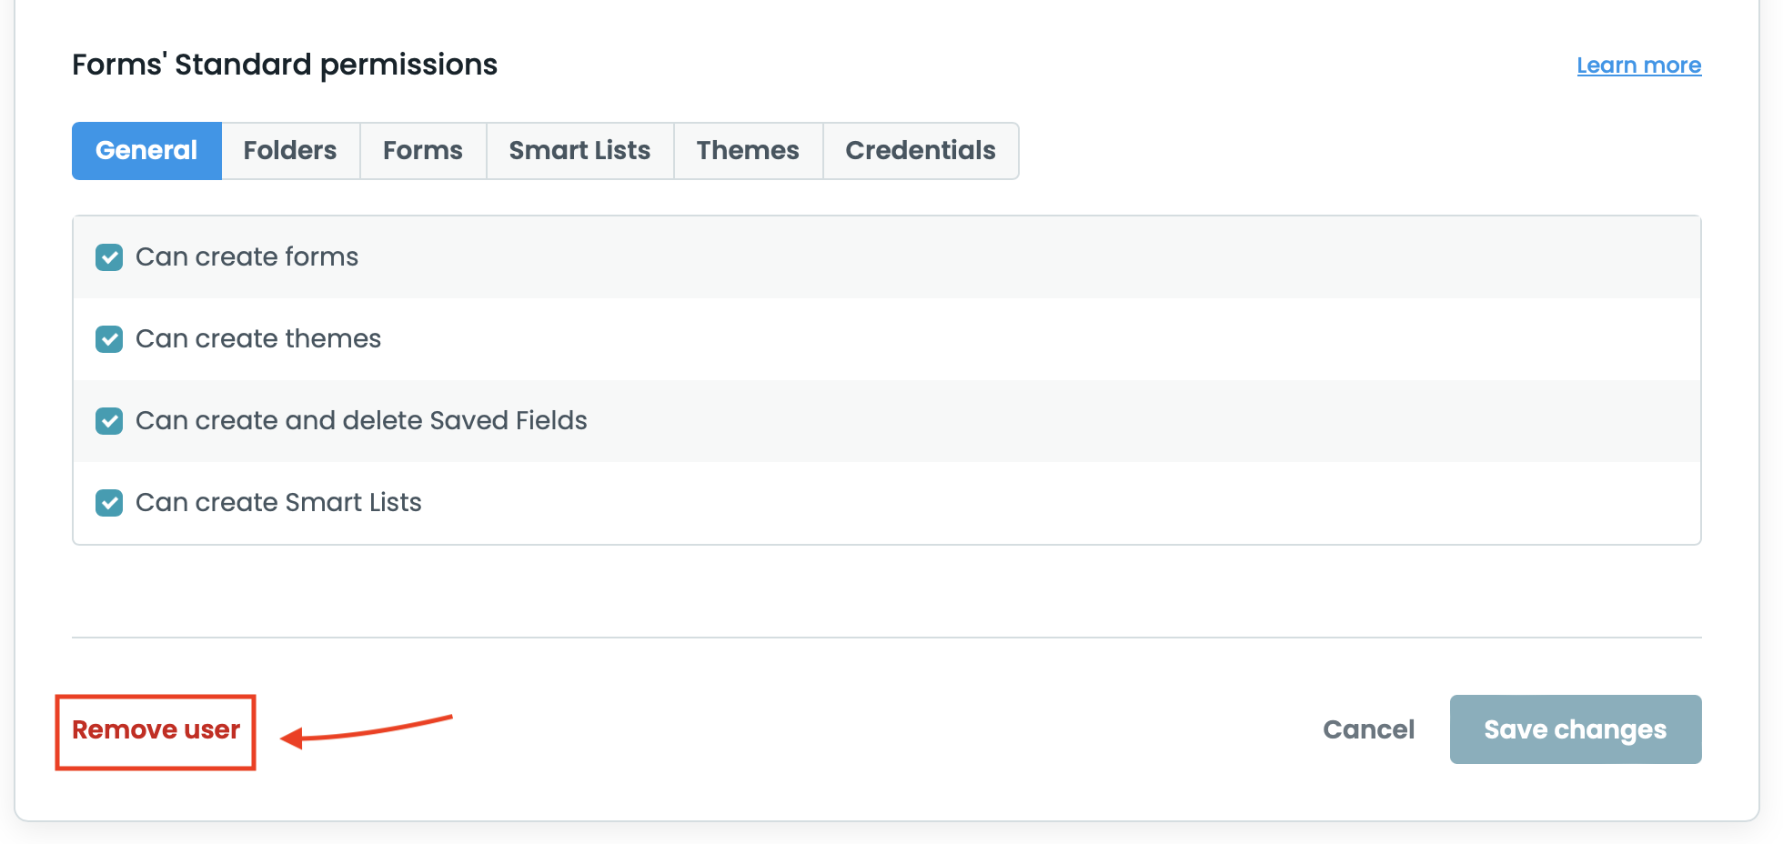This screenshot has height=844, width=1783.
Task: Click the 'Learn more' link
Action: tap(1638, 65)
